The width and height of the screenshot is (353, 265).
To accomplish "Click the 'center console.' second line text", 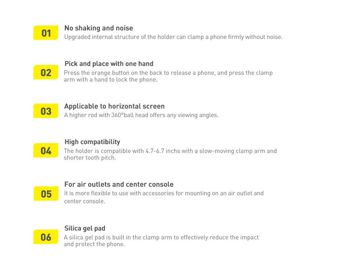I will click(x=85, y=201).
